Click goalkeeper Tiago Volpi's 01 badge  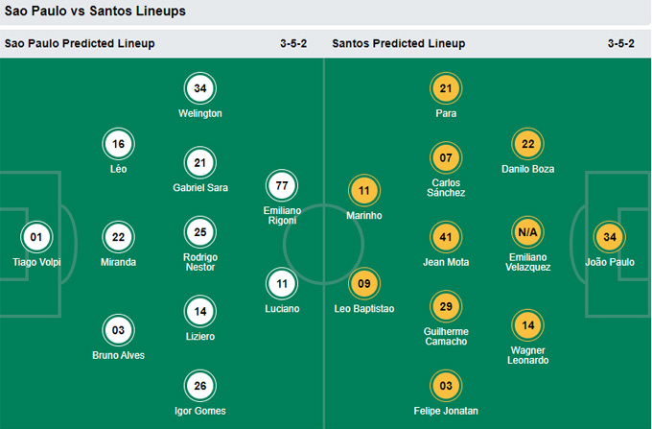(36, 237)
